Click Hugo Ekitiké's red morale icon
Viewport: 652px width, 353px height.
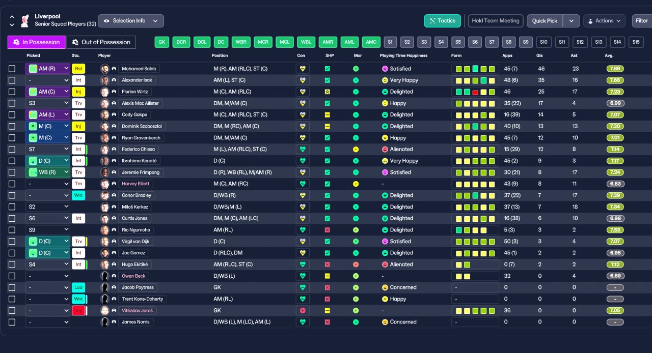click(356, 264)
